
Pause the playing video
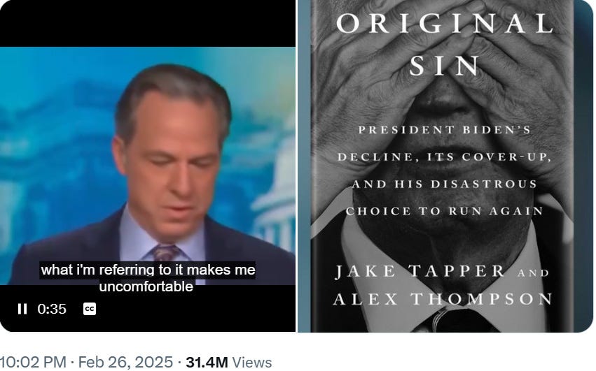click(22, 309)
